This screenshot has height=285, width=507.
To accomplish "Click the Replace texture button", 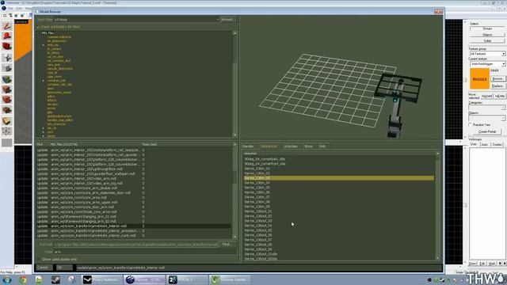I will 497,86.
